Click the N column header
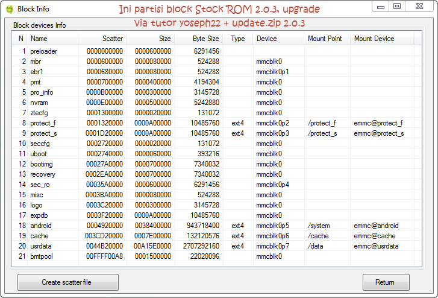The width and height of the screenshot is (438, 298). pyautogui.click(x=20, y=39)
